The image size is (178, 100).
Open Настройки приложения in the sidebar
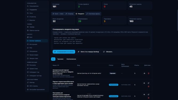[x=37, y=90]
